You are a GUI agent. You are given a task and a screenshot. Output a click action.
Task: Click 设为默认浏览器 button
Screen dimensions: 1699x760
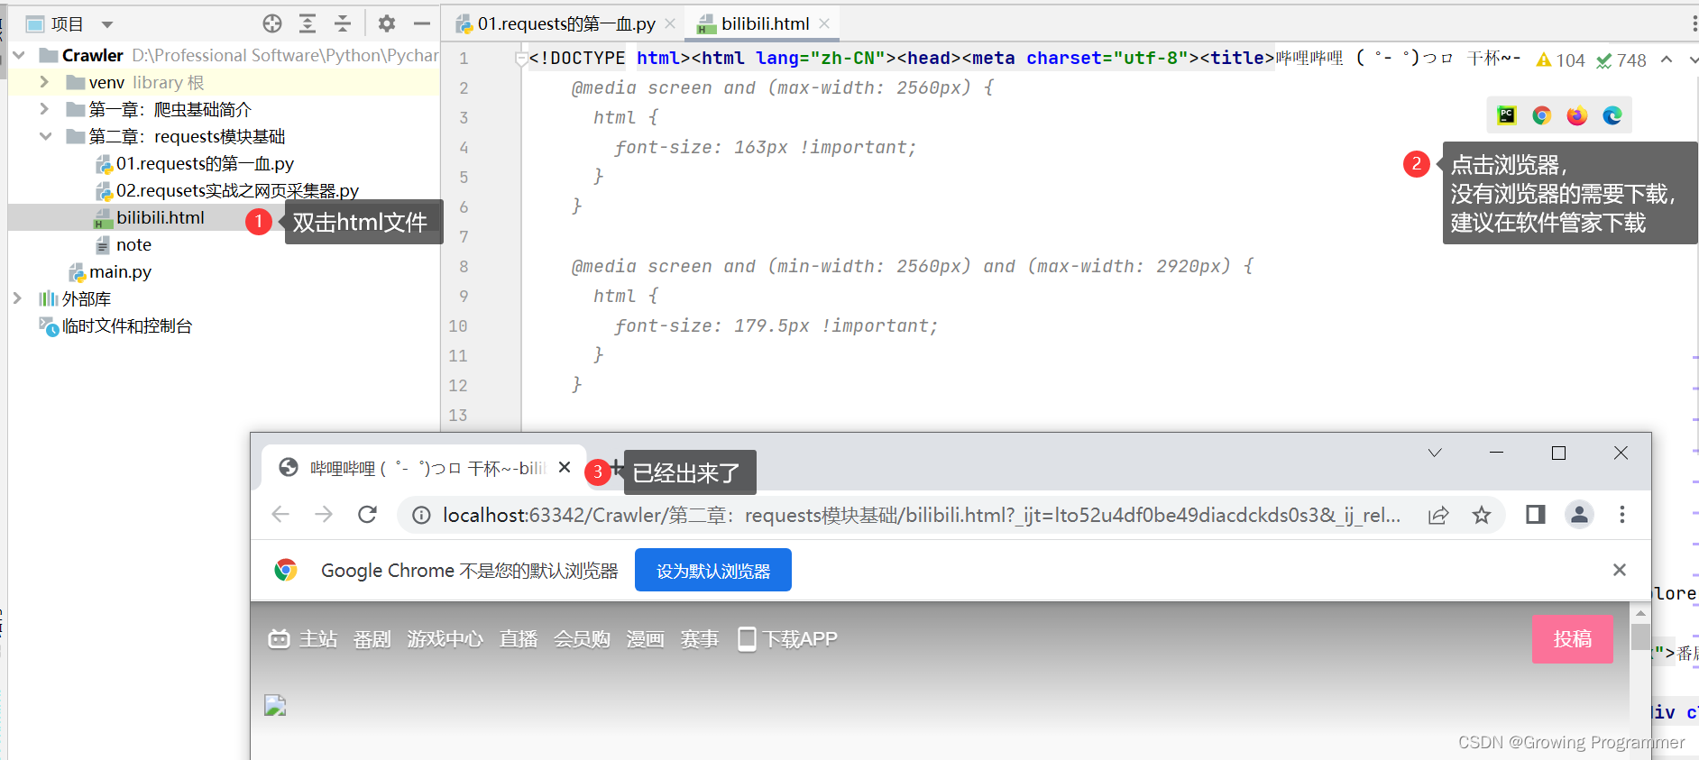pyautogui.click(x=713, y=570)
